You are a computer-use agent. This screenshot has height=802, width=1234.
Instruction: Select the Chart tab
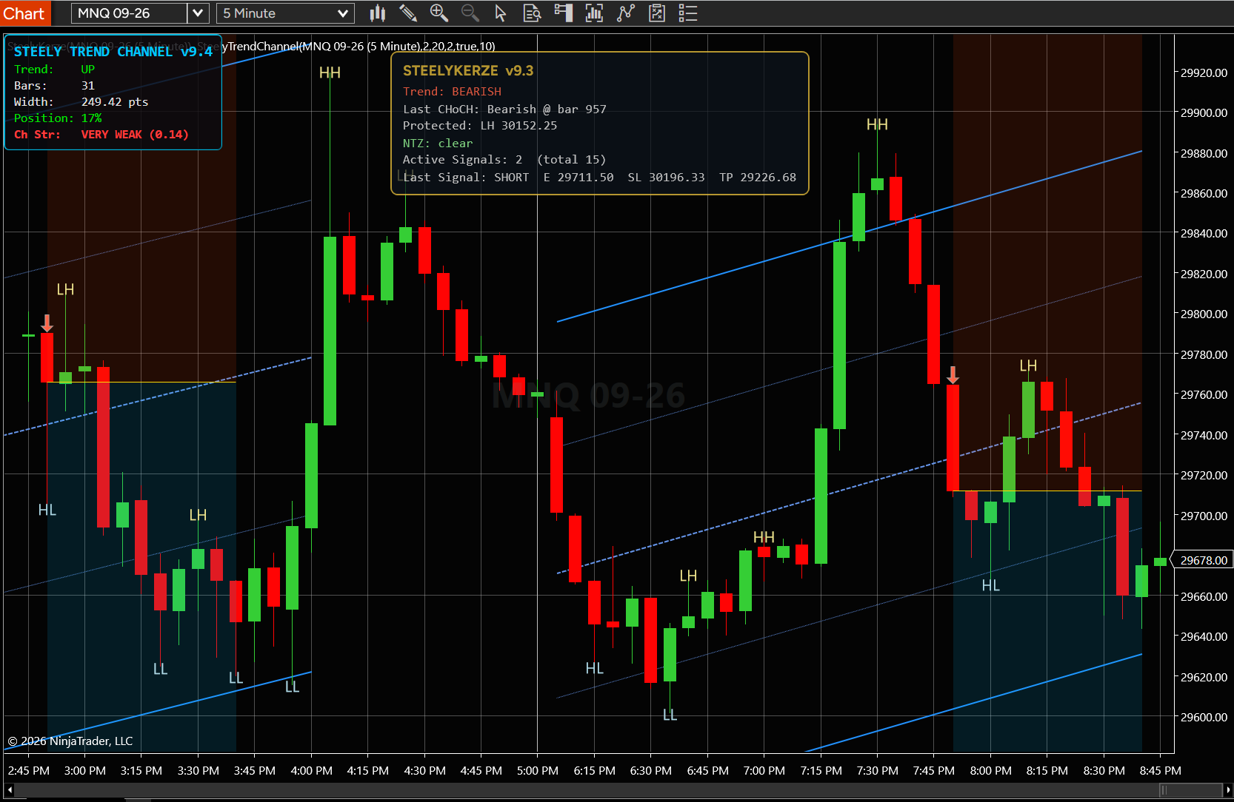click(x=24, y=13)
